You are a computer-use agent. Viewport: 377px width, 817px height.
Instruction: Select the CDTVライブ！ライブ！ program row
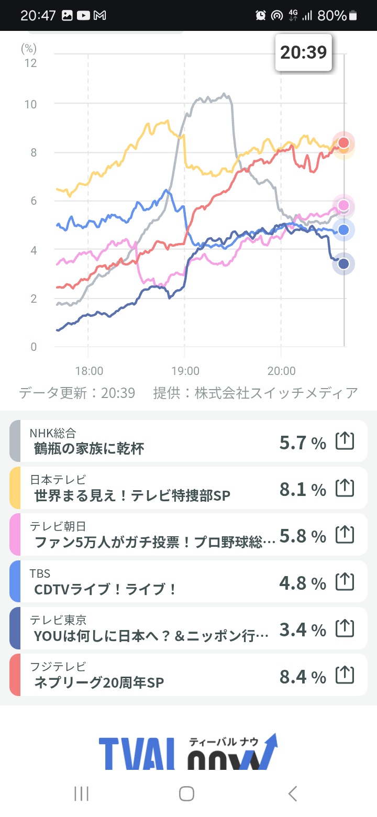[x=106, y=589]
